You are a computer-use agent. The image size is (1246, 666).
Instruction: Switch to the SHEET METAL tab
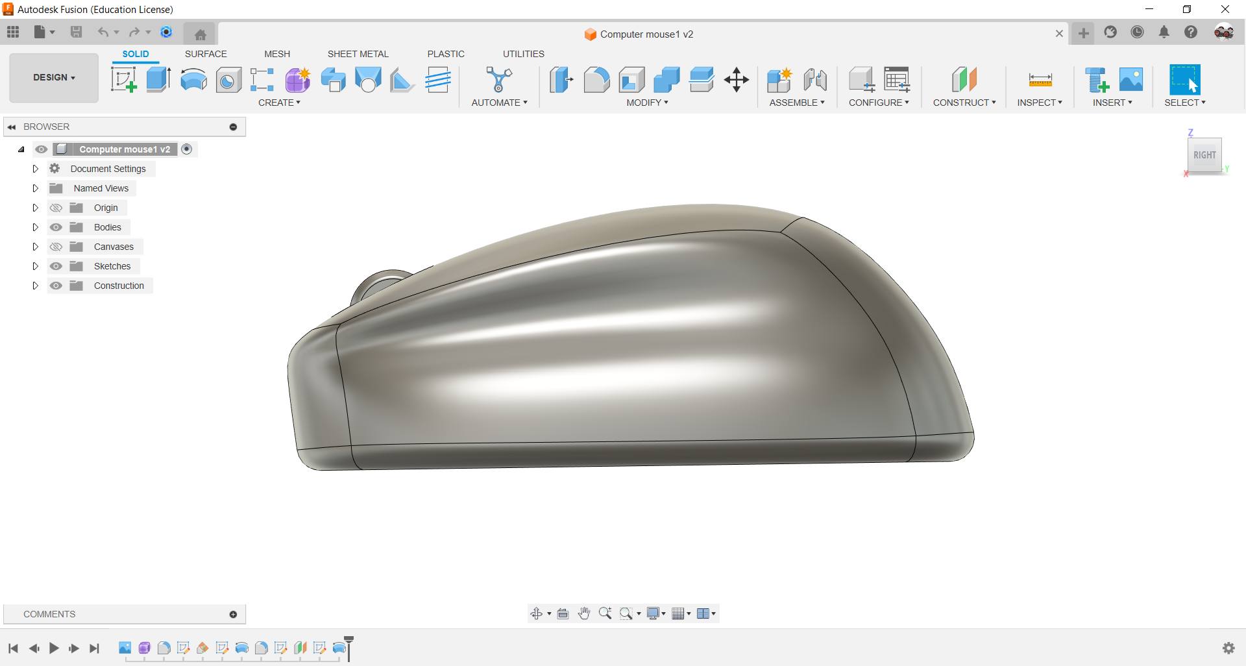click(358, 54)
